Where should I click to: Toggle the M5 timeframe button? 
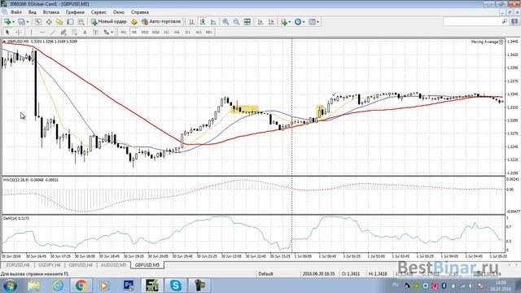pos(134,33)
